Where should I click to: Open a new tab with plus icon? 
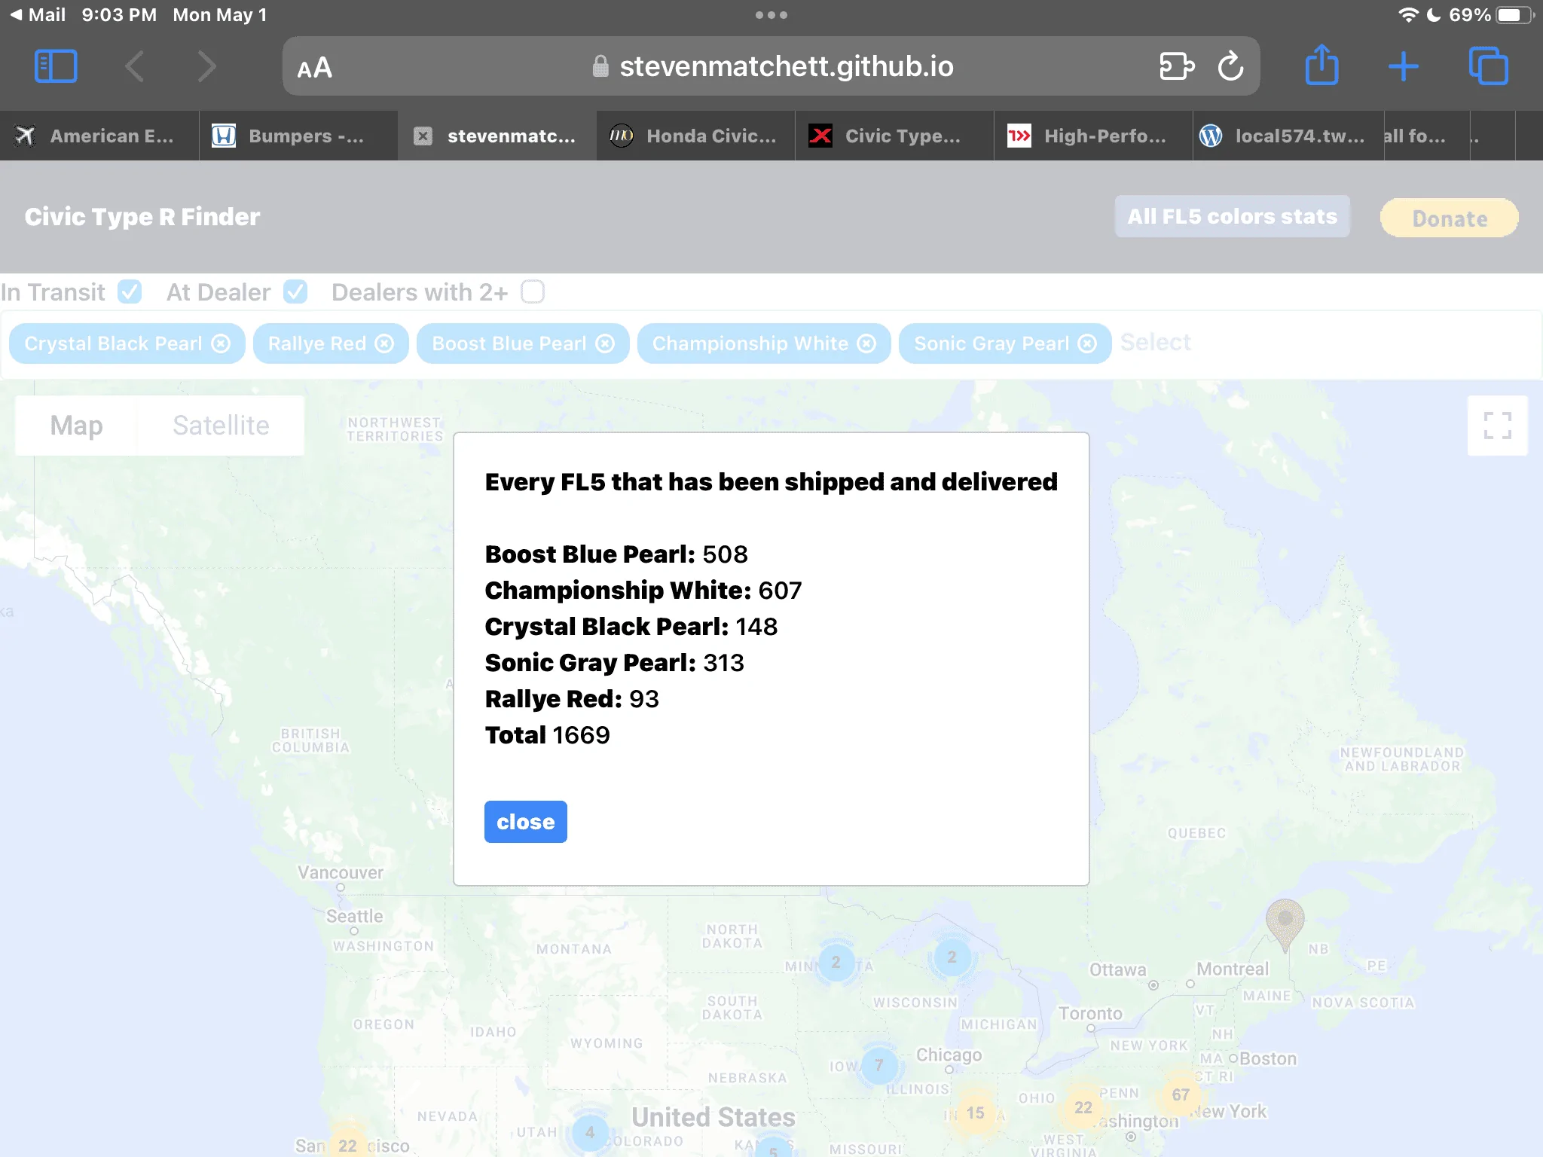1404,66
